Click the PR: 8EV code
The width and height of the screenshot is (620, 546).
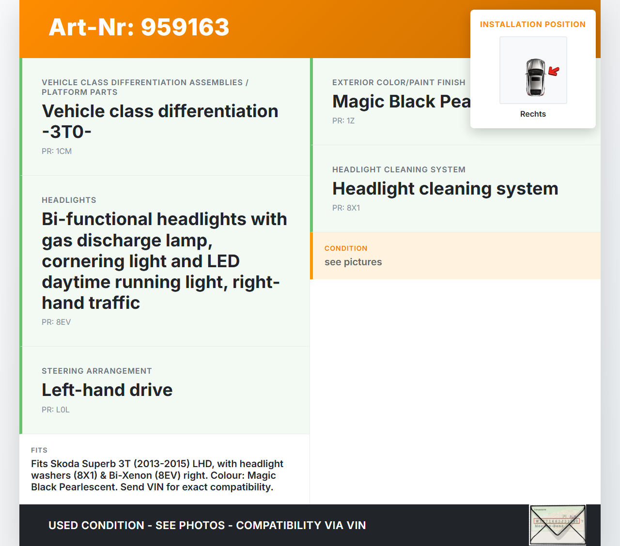[x=56, y=322]
